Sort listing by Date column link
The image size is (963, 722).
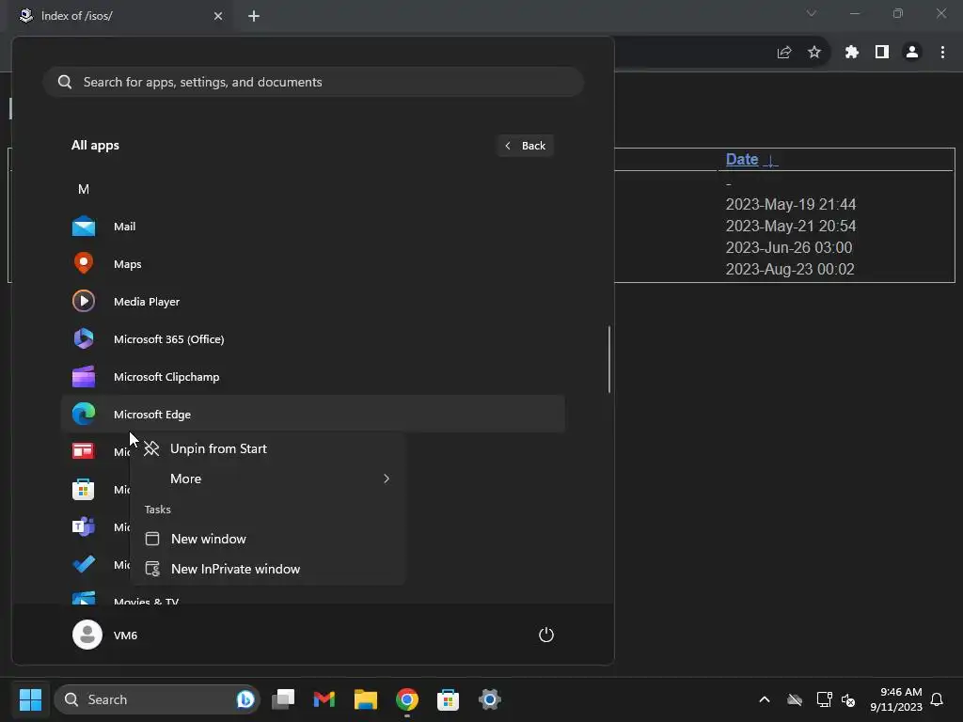[743, 159]
